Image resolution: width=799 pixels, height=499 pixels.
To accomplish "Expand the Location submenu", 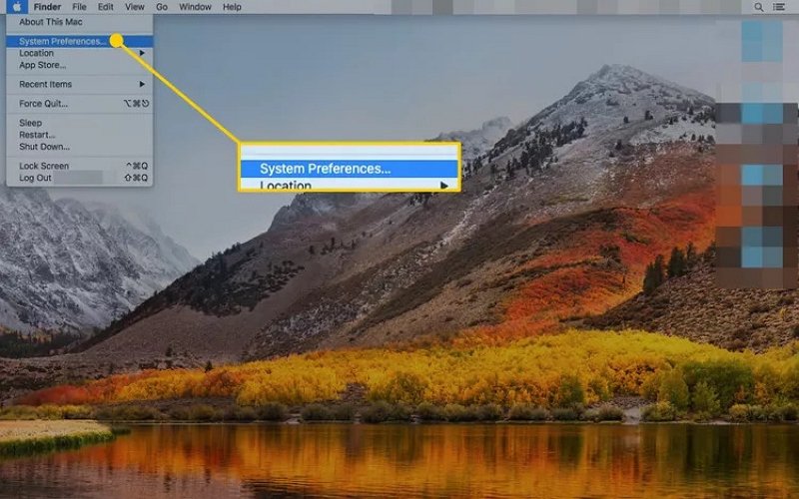I will click(x=80, y=53).
